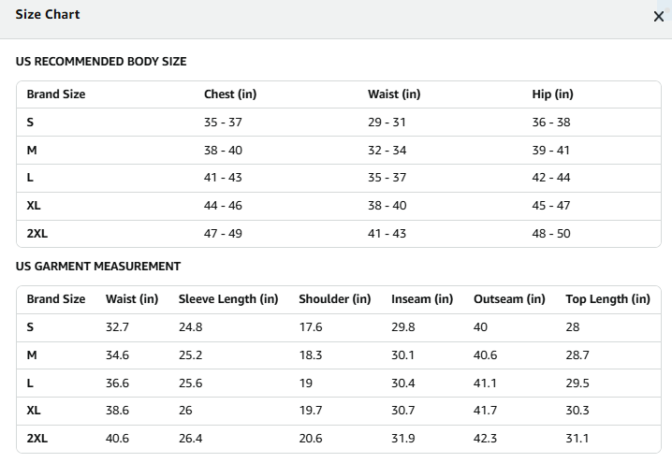Screen dimensions: 672x463
Task: Select the US Garment Measurement heading
Action: coord(98,267)
